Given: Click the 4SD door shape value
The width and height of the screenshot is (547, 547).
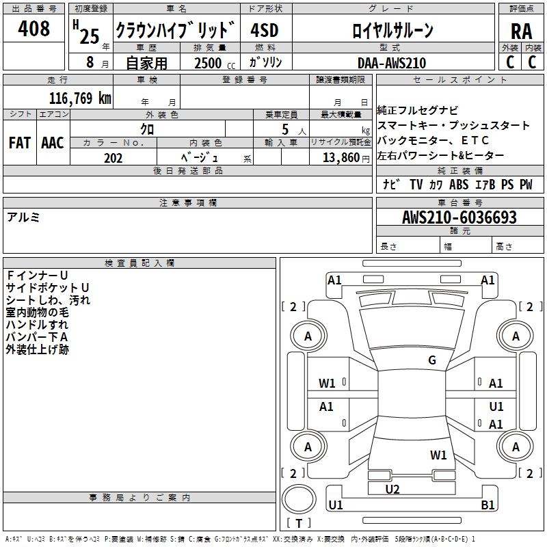Looking at the screenshot, I should (264, 30).
